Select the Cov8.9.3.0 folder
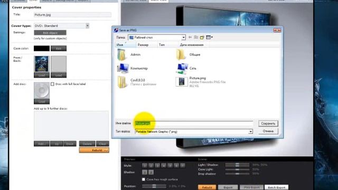 137,82
